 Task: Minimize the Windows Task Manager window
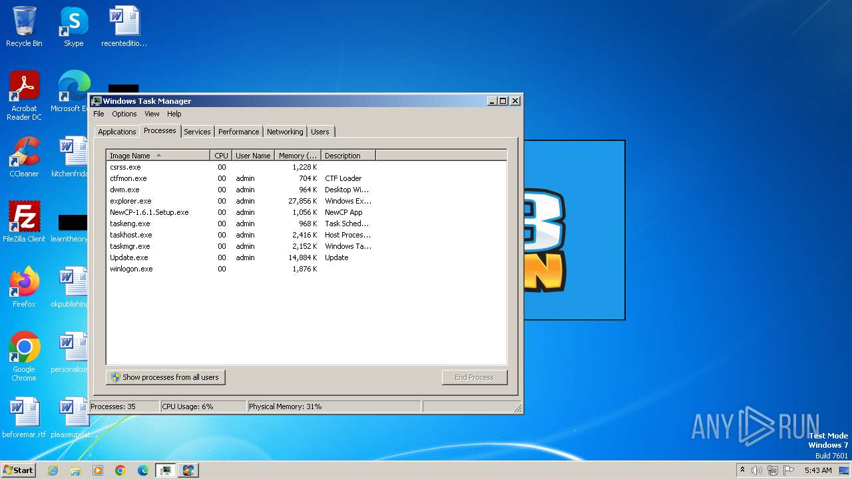(x=492, y=101)
